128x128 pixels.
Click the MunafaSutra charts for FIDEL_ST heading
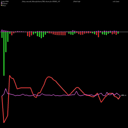pyautogui.click(x=41, y=2)
